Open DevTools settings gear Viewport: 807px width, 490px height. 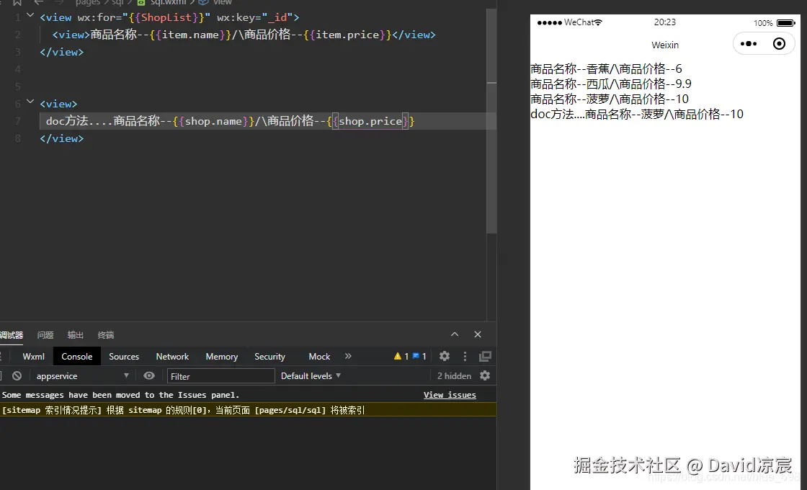coord(445,356)
